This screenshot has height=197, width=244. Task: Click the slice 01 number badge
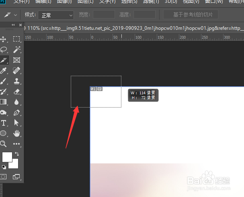coord(93,89)
